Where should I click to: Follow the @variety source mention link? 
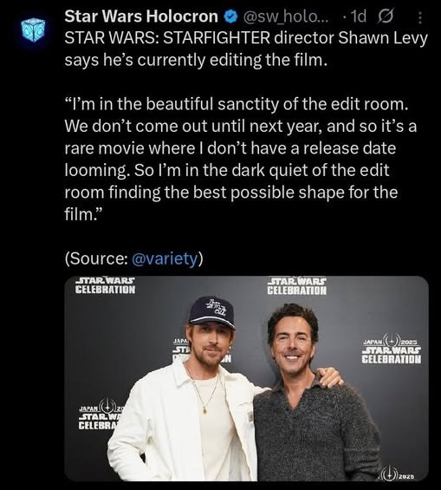(165, 258)
